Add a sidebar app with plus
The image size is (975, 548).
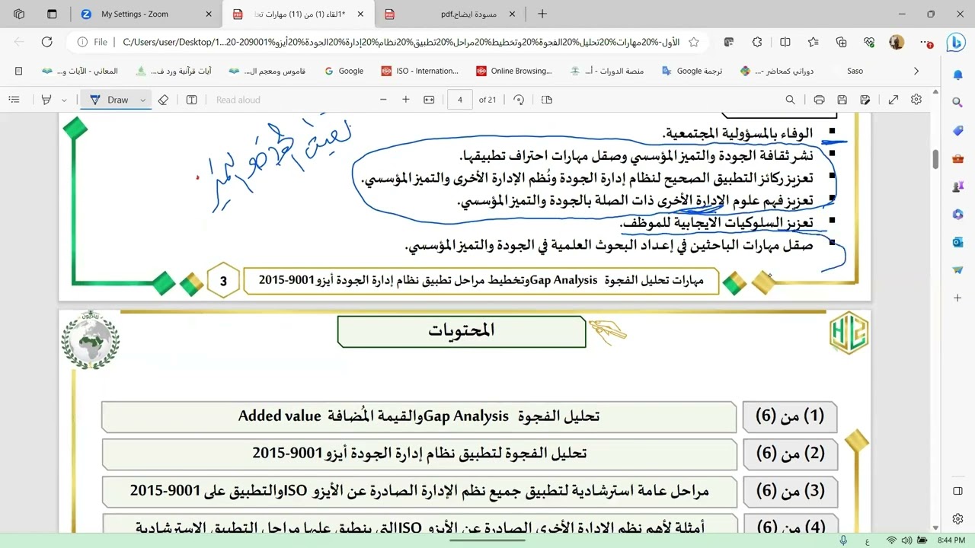point(957,297)
